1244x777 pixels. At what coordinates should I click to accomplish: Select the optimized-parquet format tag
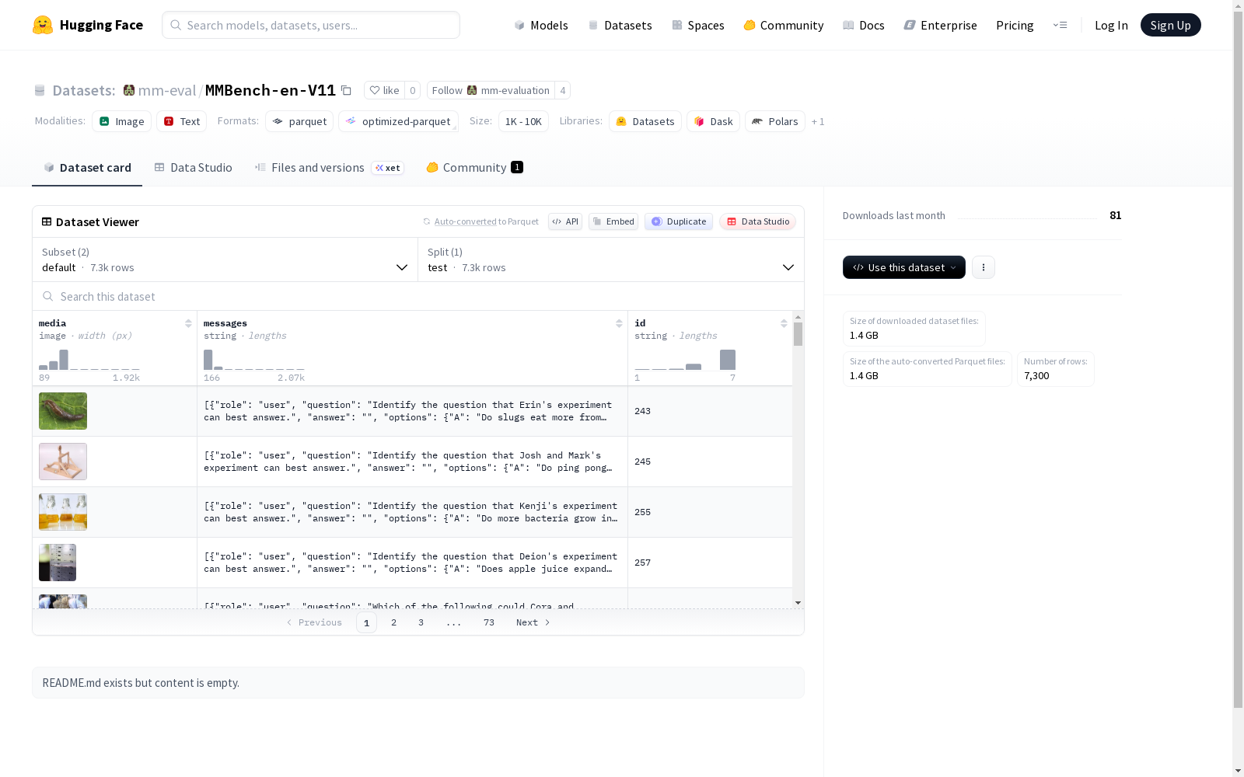(398, 121)
